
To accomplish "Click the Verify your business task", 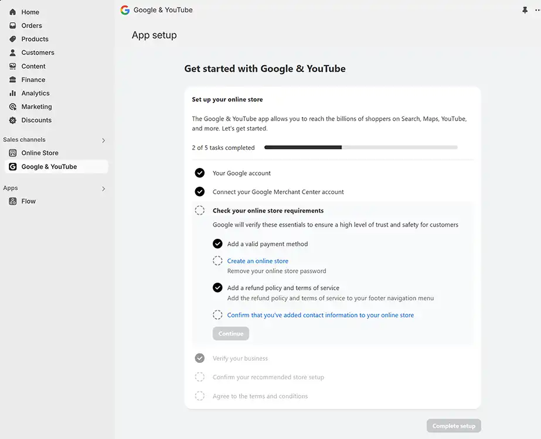I will 240,358.
